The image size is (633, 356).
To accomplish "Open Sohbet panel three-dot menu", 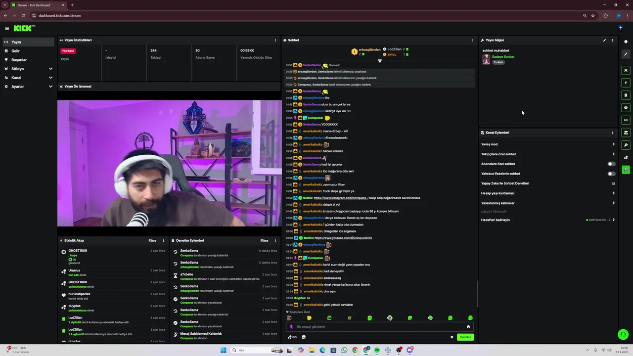I will 473,40.
